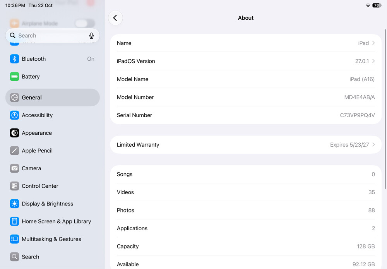Tap the Model Name label
The height and width of the screenshot is (269, 387).
click(132, 79)
